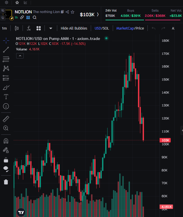The width and height of the screenshot is (183, 217).
Task: Select the horizontal lines Fibonacci tool
Action: tap(6, 59)
